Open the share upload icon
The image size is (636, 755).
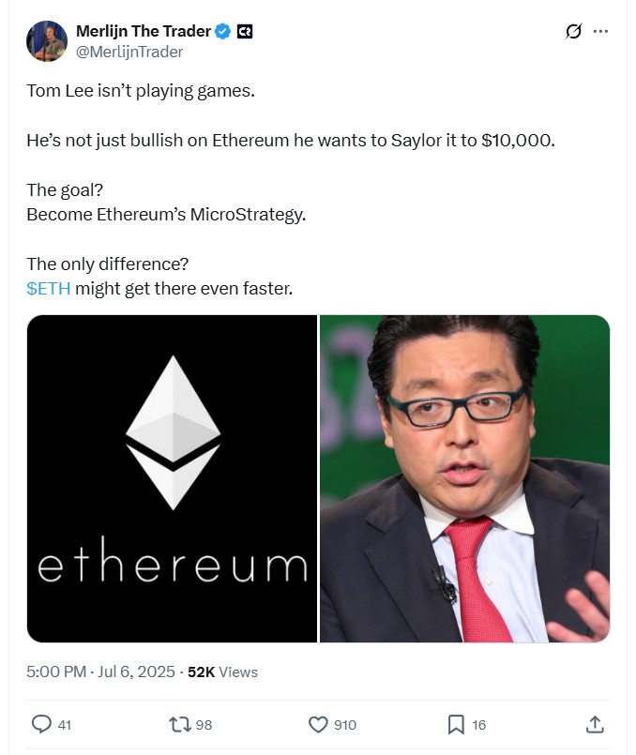click(596, 724)
